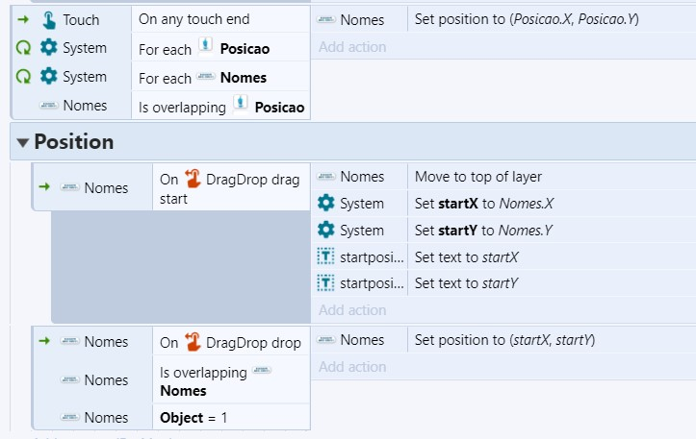Screen dimensions: 696x439
Task: Click Add action under Set position startX
Action: 352,367
